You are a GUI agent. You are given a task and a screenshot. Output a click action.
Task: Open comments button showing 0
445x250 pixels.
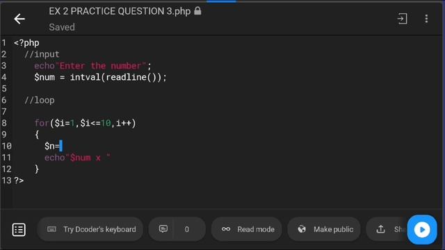tap(177, 229)
